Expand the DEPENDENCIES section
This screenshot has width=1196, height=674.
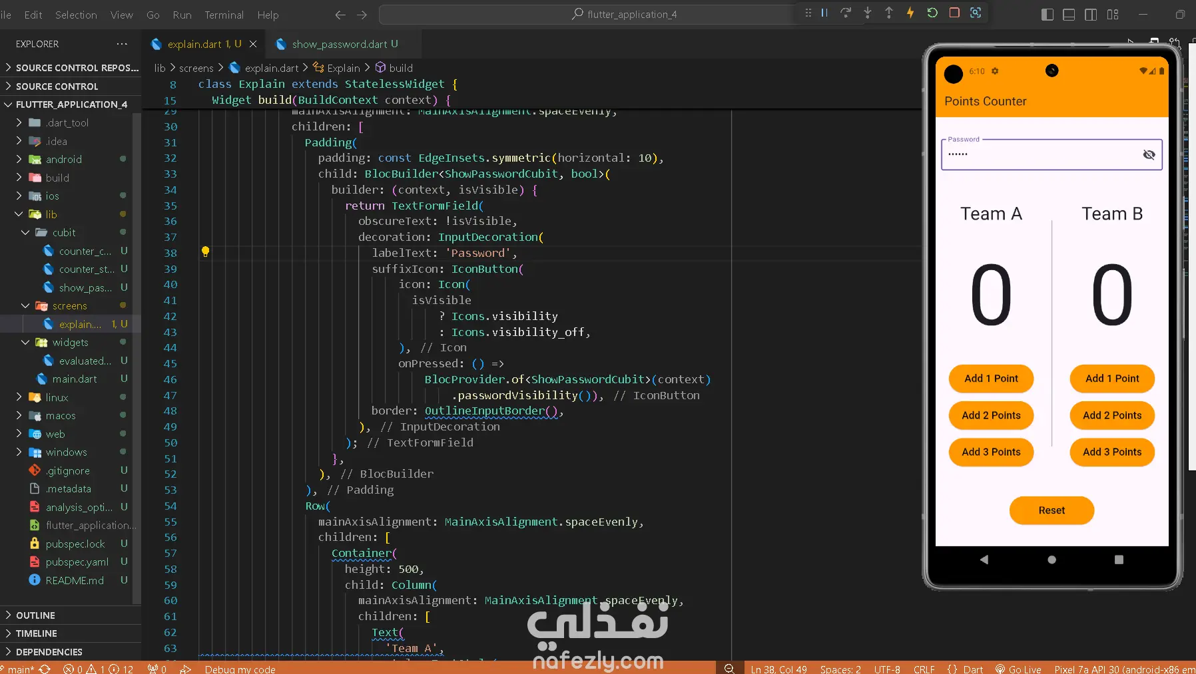(x=71, y=652)
